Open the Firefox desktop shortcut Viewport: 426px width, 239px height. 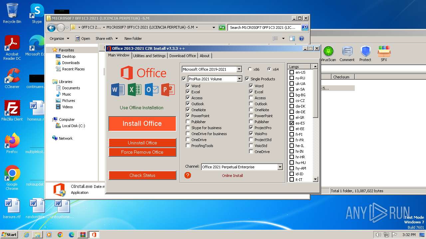pyautogui.click(x=12, y=143)
